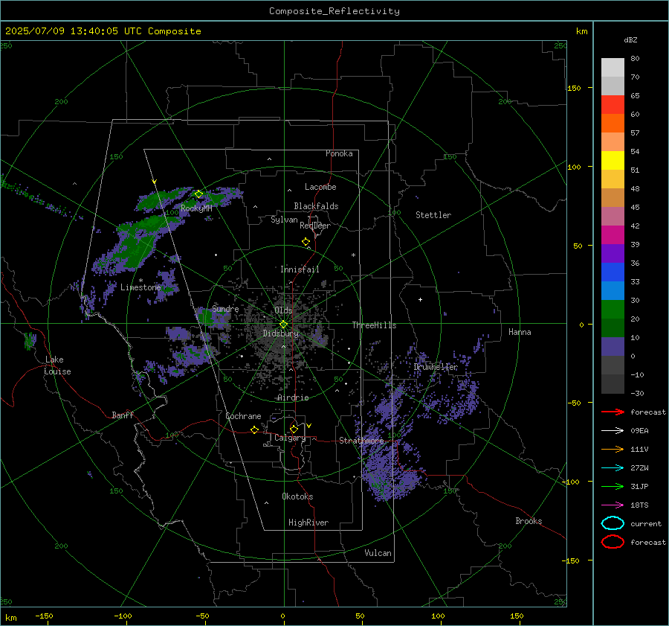Click the Composite_Reflectivity title

(x=334, y=11)
